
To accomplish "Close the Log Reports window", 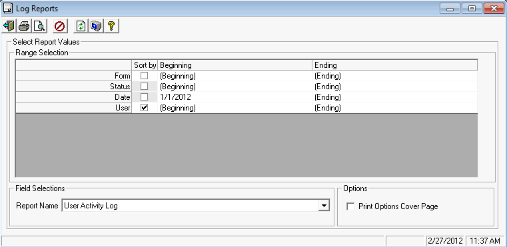I will [494, 9].
